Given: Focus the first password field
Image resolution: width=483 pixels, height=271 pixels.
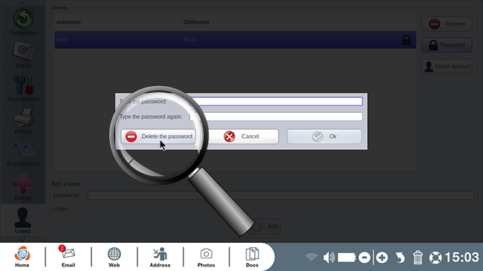Looking at the screenshot, I should (276, 101).
